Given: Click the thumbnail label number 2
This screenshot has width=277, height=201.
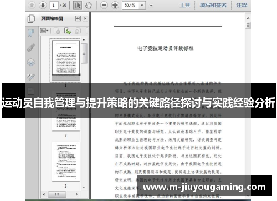Looking at the screenshot, I should click(x=65, y=135).
